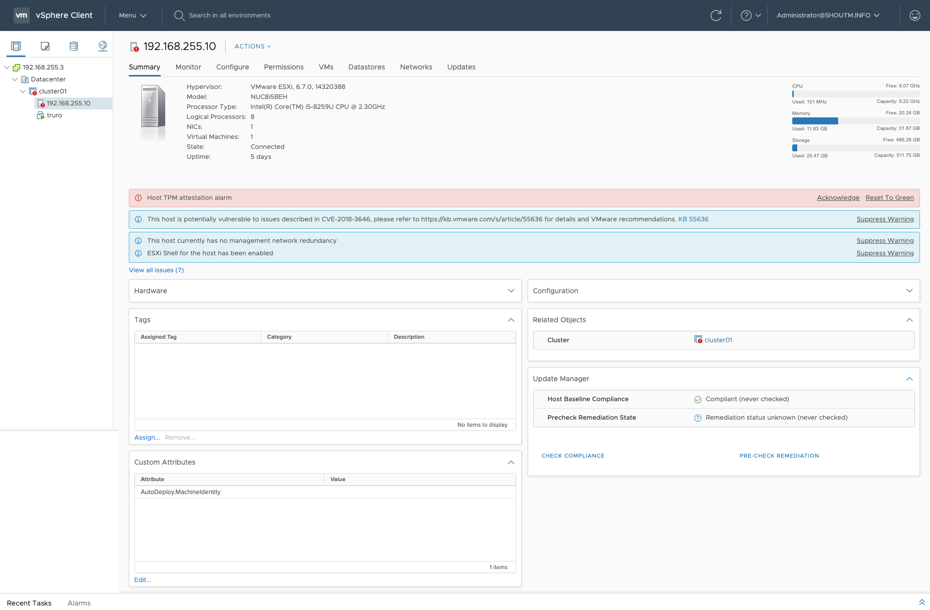This screenshot has width=930, height=610.
Task: Open the ACTIONS dropdown
Action: click(253, 46)
